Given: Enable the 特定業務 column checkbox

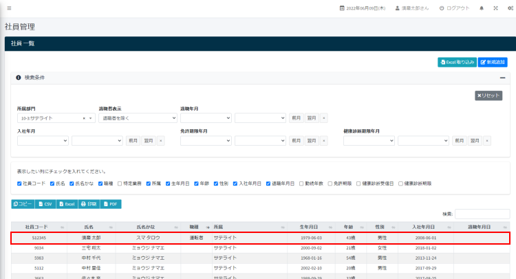Looking at the screenshot, I should pyautogui.click(x=120, y=184).
